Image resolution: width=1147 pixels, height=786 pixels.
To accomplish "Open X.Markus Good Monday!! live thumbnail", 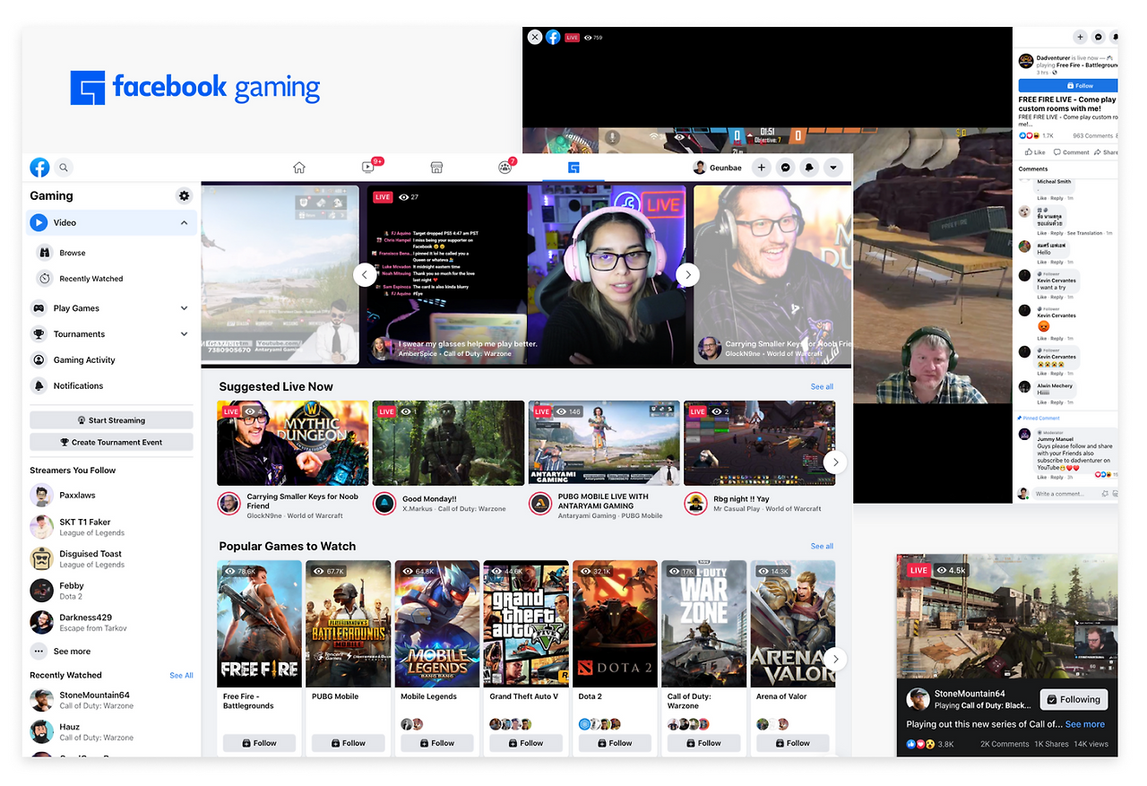I will (448, 443).
